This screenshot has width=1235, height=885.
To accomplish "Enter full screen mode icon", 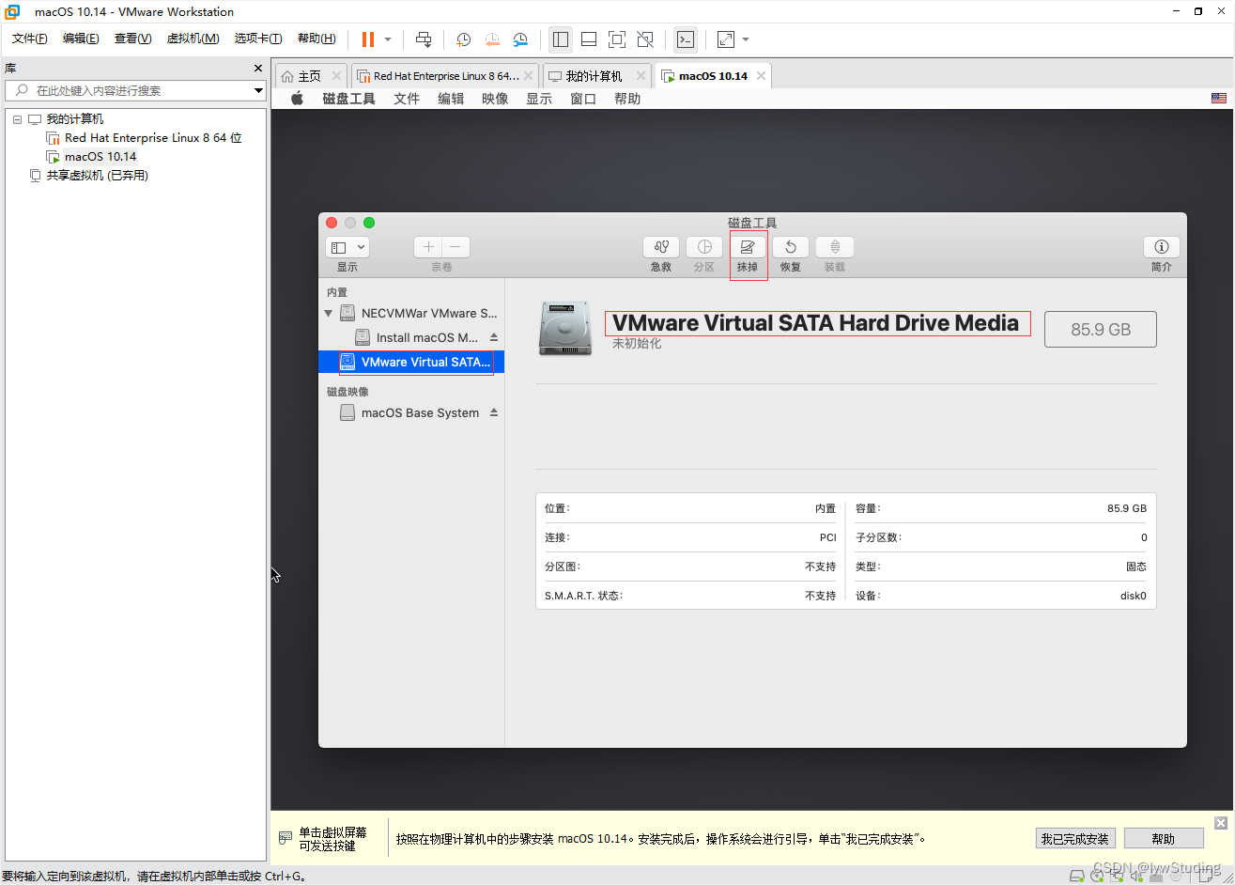I will [x=617, y=39].
